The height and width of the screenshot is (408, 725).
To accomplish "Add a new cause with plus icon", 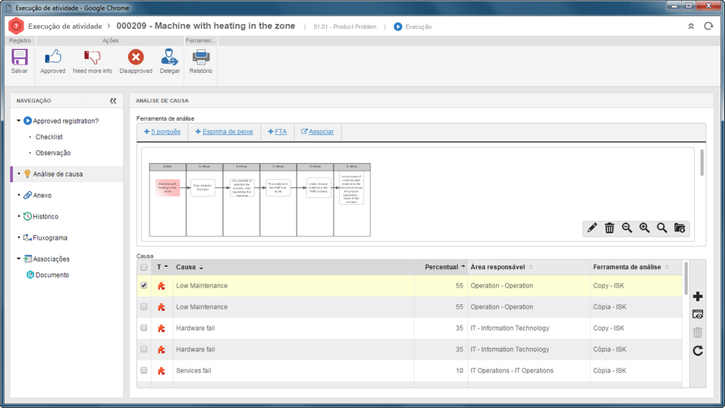I will click(698, 297).
